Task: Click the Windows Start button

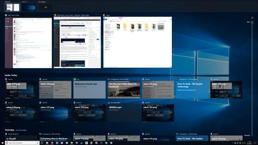Action: [x=2, y=143]
